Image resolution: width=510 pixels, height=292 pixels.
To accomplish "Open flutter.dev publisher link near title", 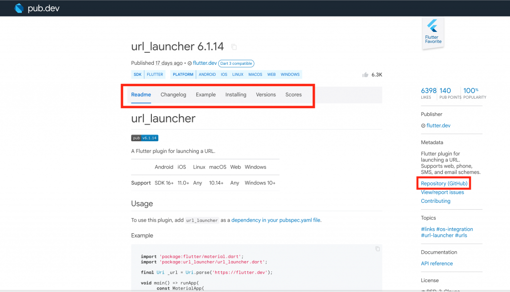I will [205, 63].
